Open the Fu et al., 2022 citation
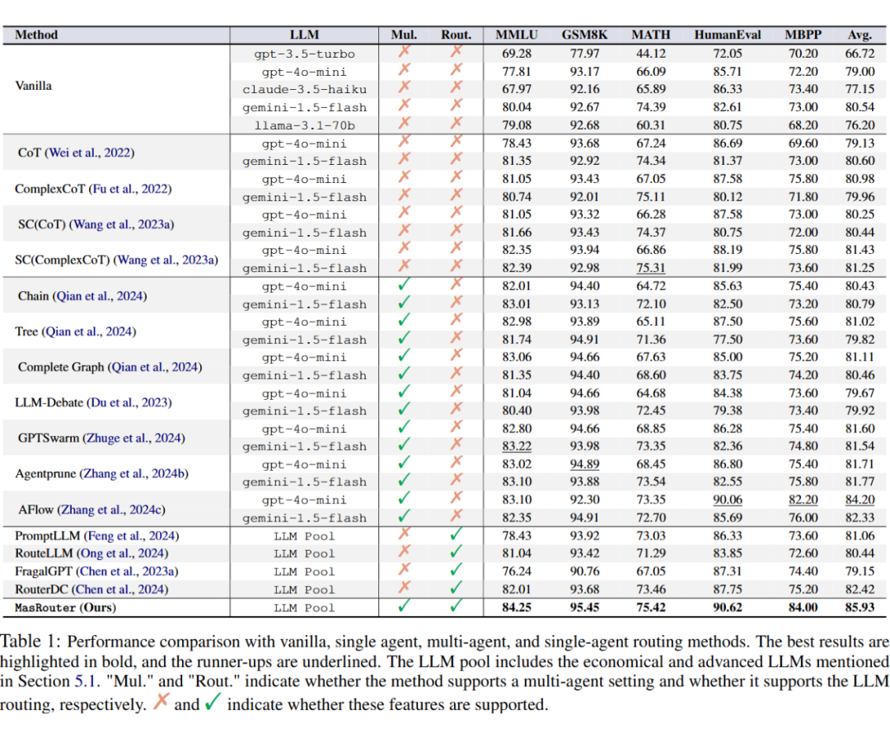 (130, 189)
